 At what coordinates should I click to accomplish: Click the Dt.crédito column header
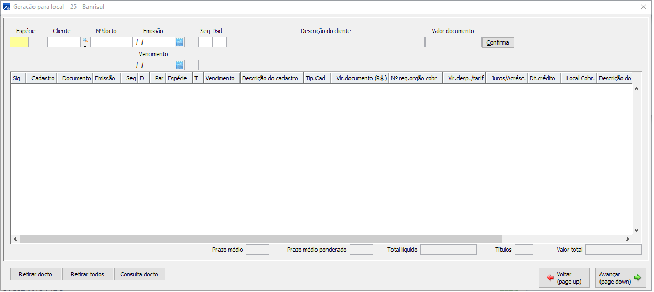544,78
